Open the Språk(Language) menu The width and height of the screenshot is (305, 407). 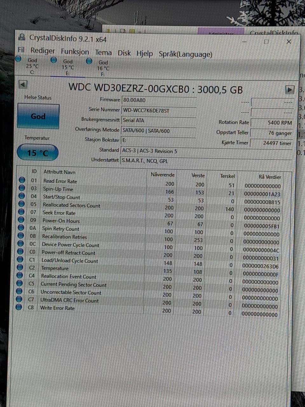click(185, 54)
